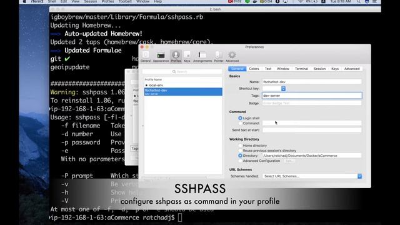The height and width of the screenshot is (225, 400).
Task: Click the Send text at start field
Action: [x=312, y=130]
